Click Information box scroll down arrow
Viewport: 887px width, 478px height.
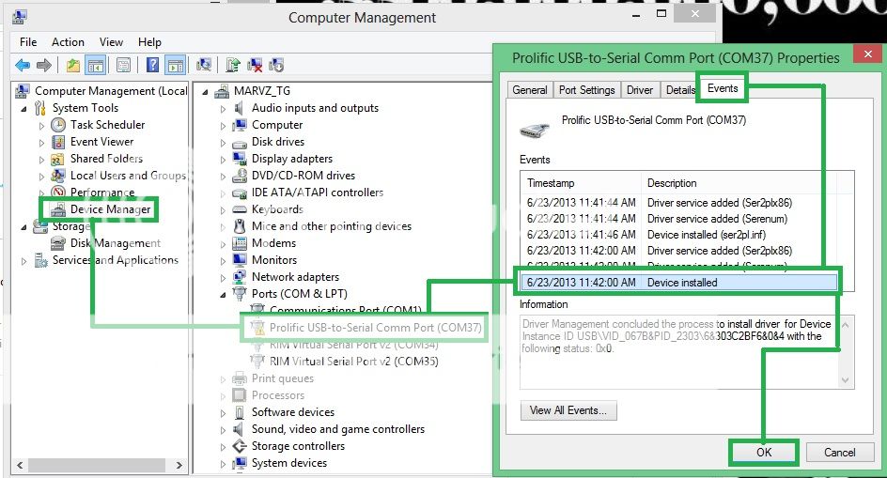click(x=845, y=380)
